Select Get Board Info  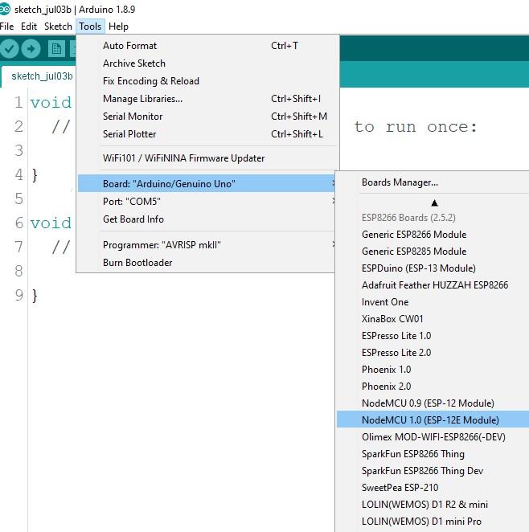point(207,219)
